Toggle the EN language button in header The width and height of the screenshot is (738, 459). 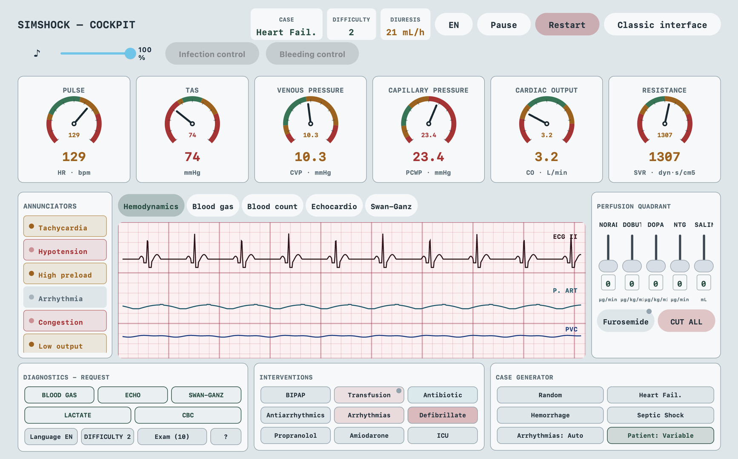(454, 25)
